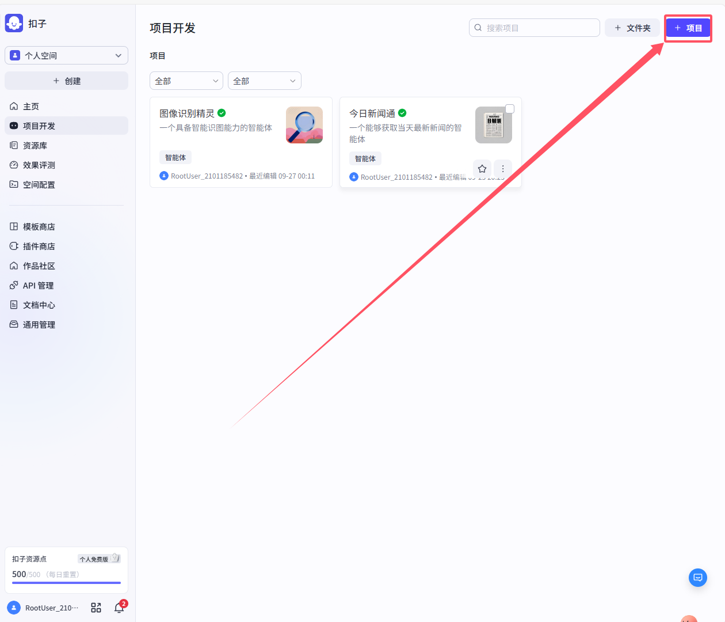Click the + 文件夹 button

click(x=632, y=28)
